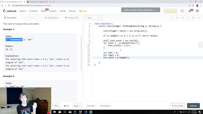Open the Explore menu item
This screenshot has height=114, width=203.
click(23, 11)
